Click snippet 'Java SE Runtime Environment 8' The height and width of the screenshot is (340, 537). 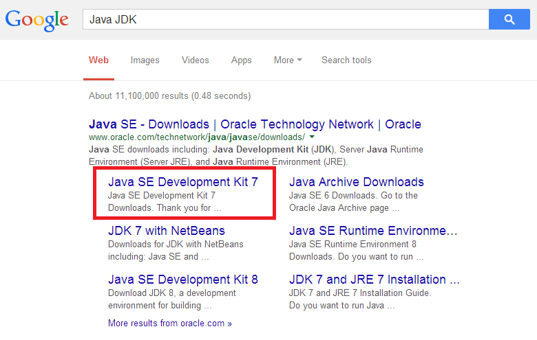[352, 244]
